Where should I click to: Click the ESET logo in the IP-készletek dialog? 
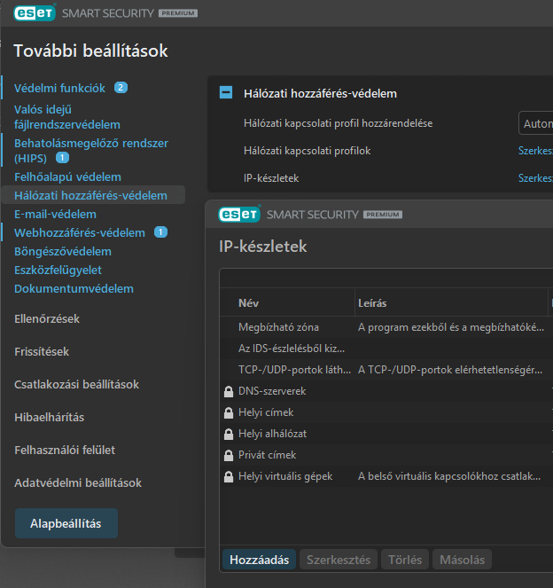[239, 214]
